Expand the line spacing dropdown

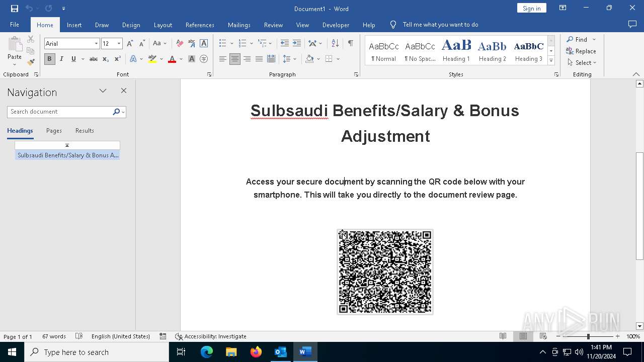[295, 59]
